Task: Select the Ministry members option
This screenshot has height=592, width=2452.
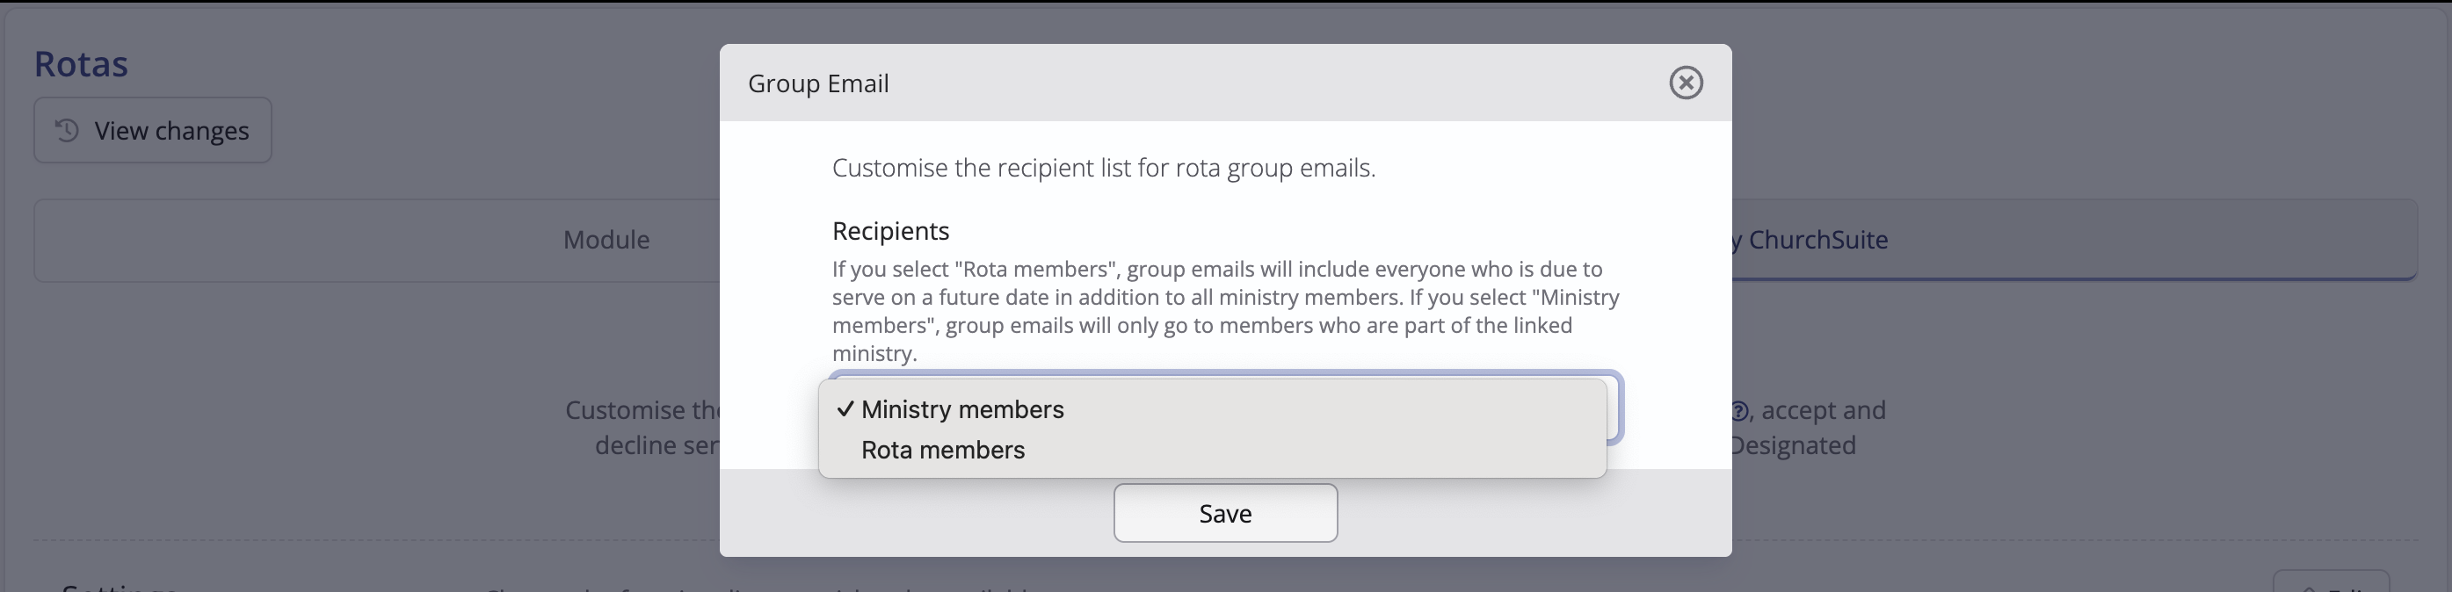Action: click(x=1212, y=409)
